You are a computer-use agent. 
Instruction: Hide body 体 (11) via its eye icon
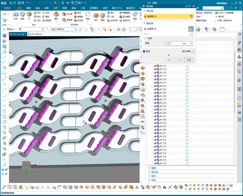(x=155, y=66)
